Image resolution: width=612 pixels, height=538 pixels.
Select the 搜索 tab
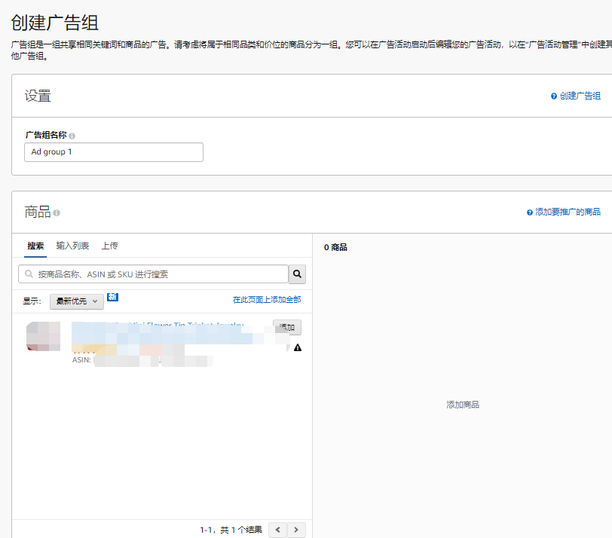[35, 246]
